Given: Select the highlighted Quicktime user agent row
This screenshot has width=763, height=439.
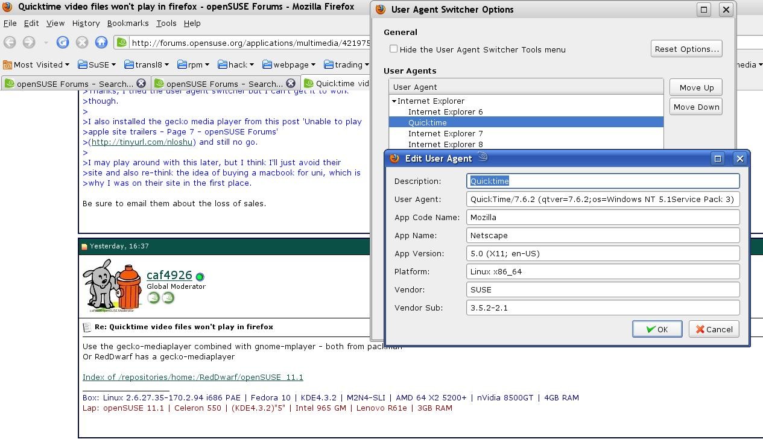Looking at the screenshot, I should pyautogui.click(x=526, y=122).
